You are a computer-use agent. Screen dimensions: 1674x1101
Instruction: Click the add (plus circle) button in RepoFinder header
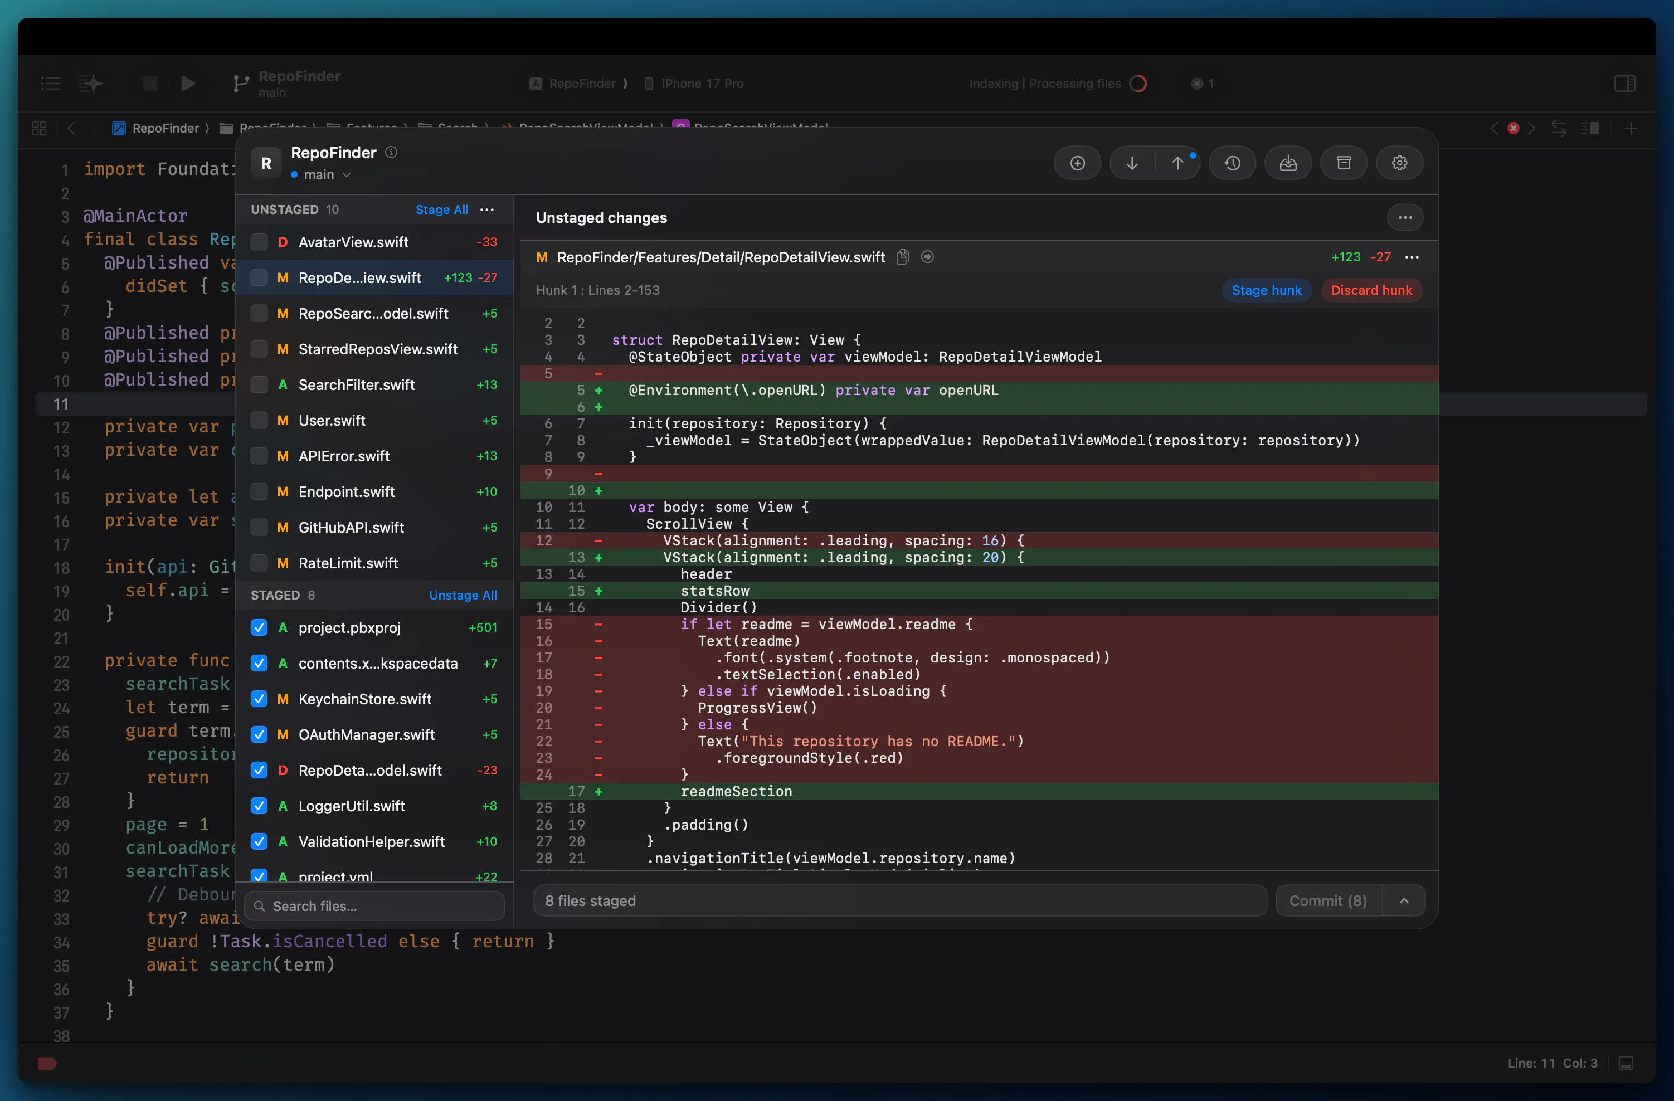tap(1077, 163)
